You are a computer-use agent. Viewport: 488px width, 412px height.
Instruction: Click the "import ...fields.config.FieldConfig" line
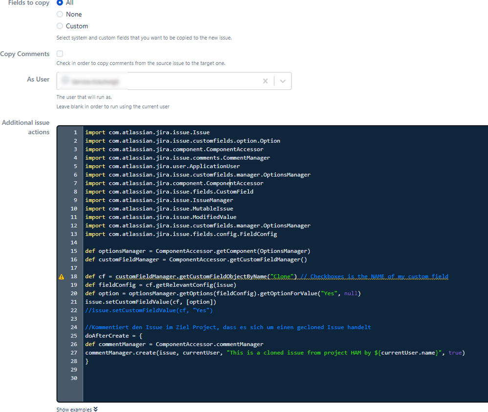(181, 234)
